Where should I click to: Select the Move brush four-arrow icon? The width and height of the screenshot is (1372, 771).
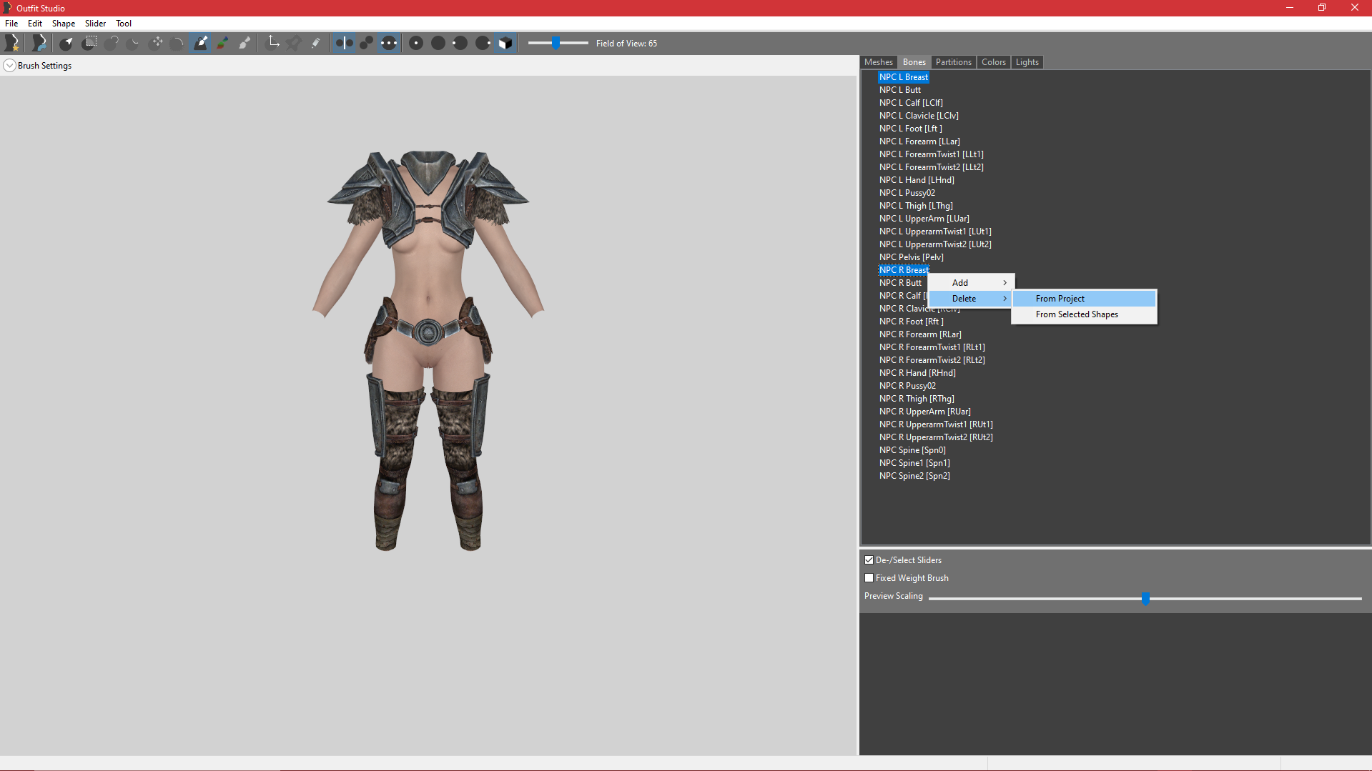coord(157,43)
